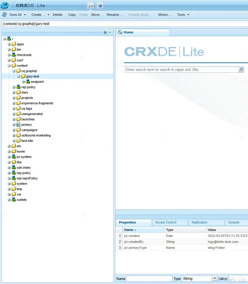Click the Mixins toolbar button
Screen dimensions: 248x284
(165, 15)
